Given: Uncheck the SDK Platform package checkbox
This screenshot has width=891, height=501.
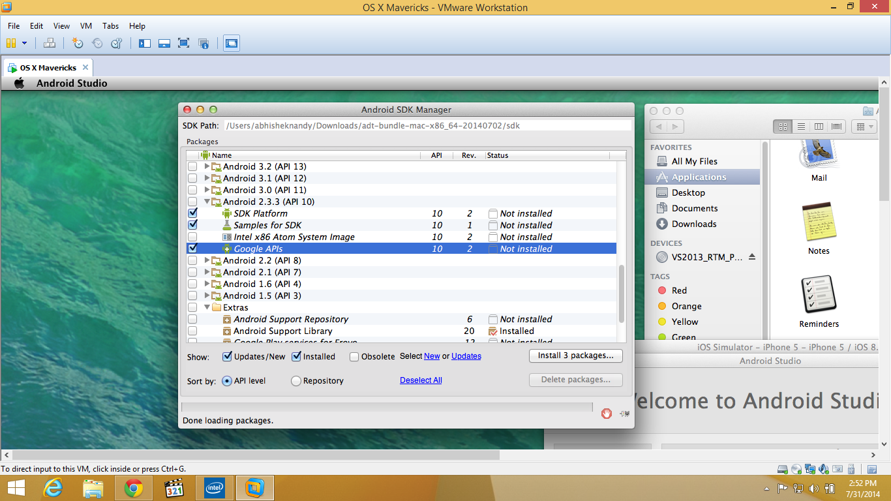Looking at the screenshot, I should pyautogui.click(x=192, y=213).
